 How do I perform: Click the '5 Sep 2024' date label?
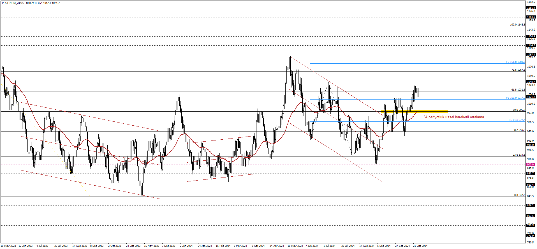pyautogui.click(x=384, y=246)
